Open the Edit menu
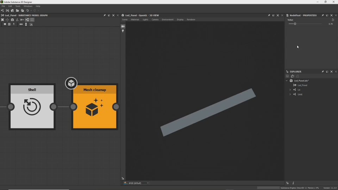 point(10,6)
